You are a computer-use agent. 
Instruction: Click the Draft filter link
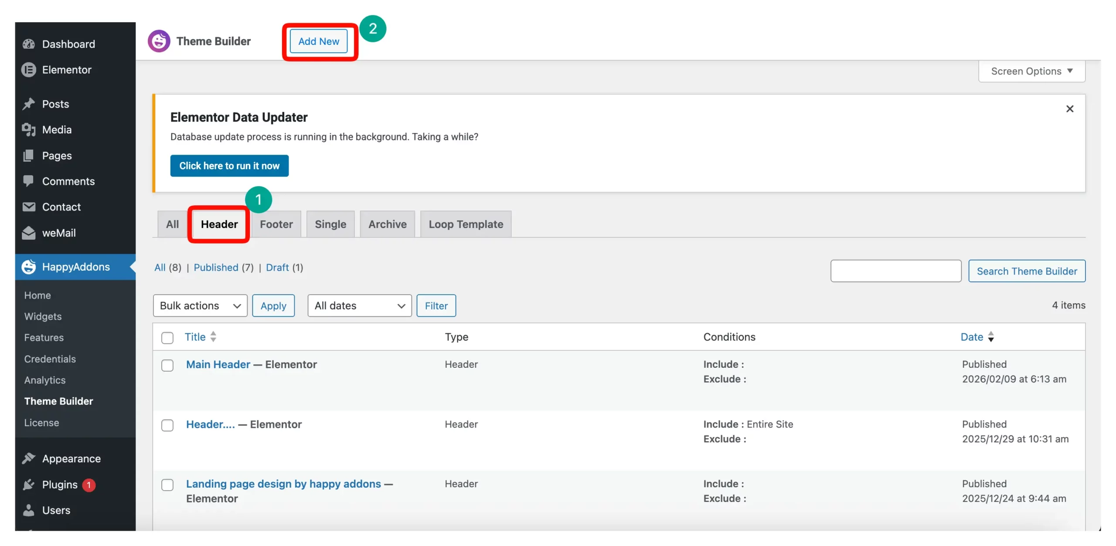click(x=277, y=267)
